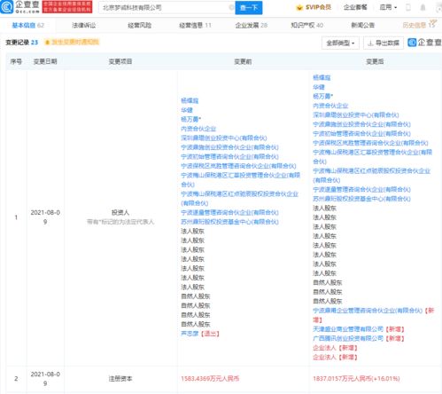Open 宁波梅山保税港区红点 股权投资 link in 变更前

[239, 199]
